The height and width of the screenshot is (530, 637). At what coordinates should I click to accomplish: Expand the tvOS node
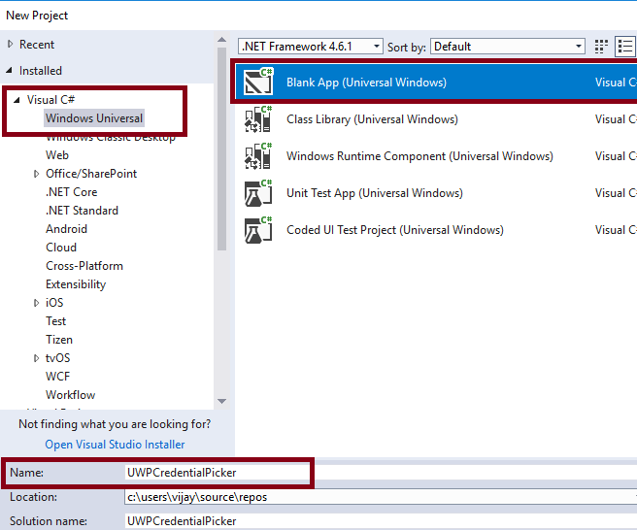pyautogui.click(x=36, y=358)
